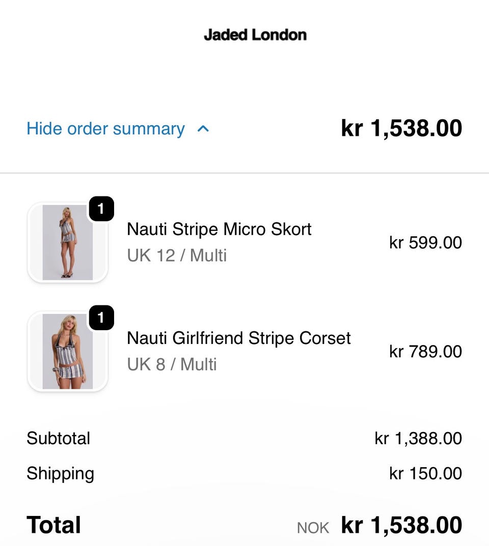Image resolution: width=489 pixels, height=546 pixels.
Task: Open the Nauti Girlfriend Stripe Corset thumbnail
Action: point(67,352)
